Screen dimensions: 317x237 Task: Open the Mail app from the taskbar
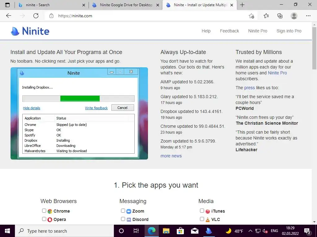194,231
